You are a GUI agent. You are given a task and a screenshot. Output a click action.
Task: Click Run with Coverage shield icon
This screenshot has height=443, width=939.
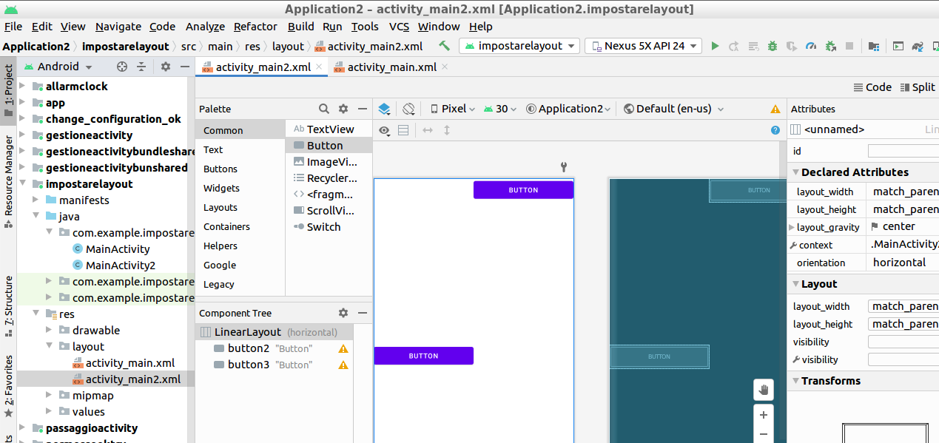pos(792,46)
